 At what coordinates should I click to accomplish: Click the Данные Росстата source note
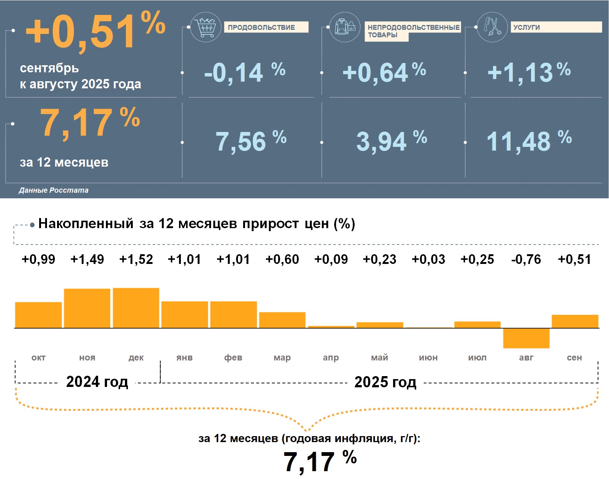coord(54,190)
